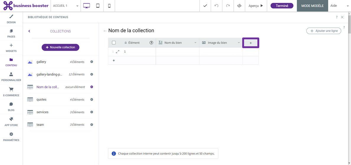Click the Nom de la collection title

(x=131, y=30)
